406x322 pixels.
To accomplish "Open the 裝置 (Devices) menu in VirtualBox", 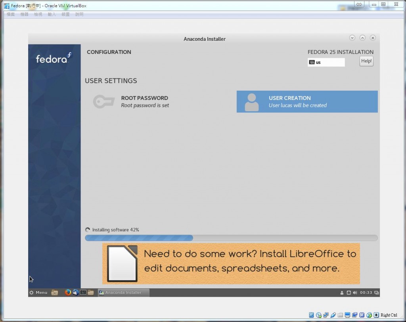I will [x=65, y=14].
